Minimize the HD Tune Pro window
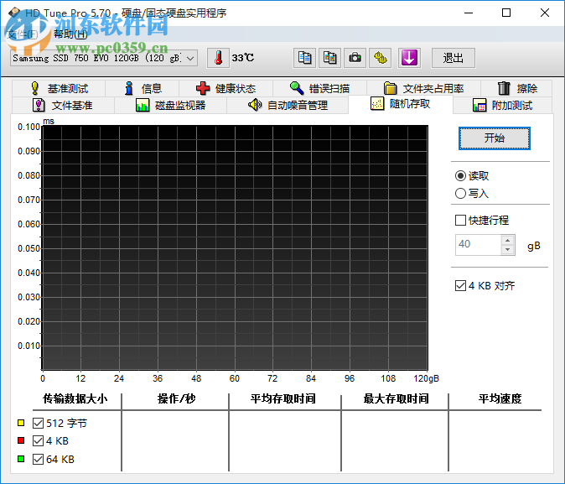The image size is (565, 484). (469, 13)
